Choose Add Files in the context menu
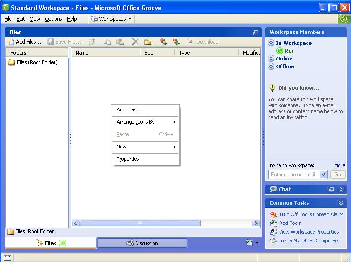 145,109
